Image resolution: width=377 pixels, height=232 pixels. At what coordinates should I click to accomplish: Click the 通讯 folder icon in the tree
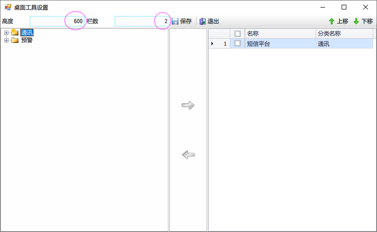tap(15, 33)
